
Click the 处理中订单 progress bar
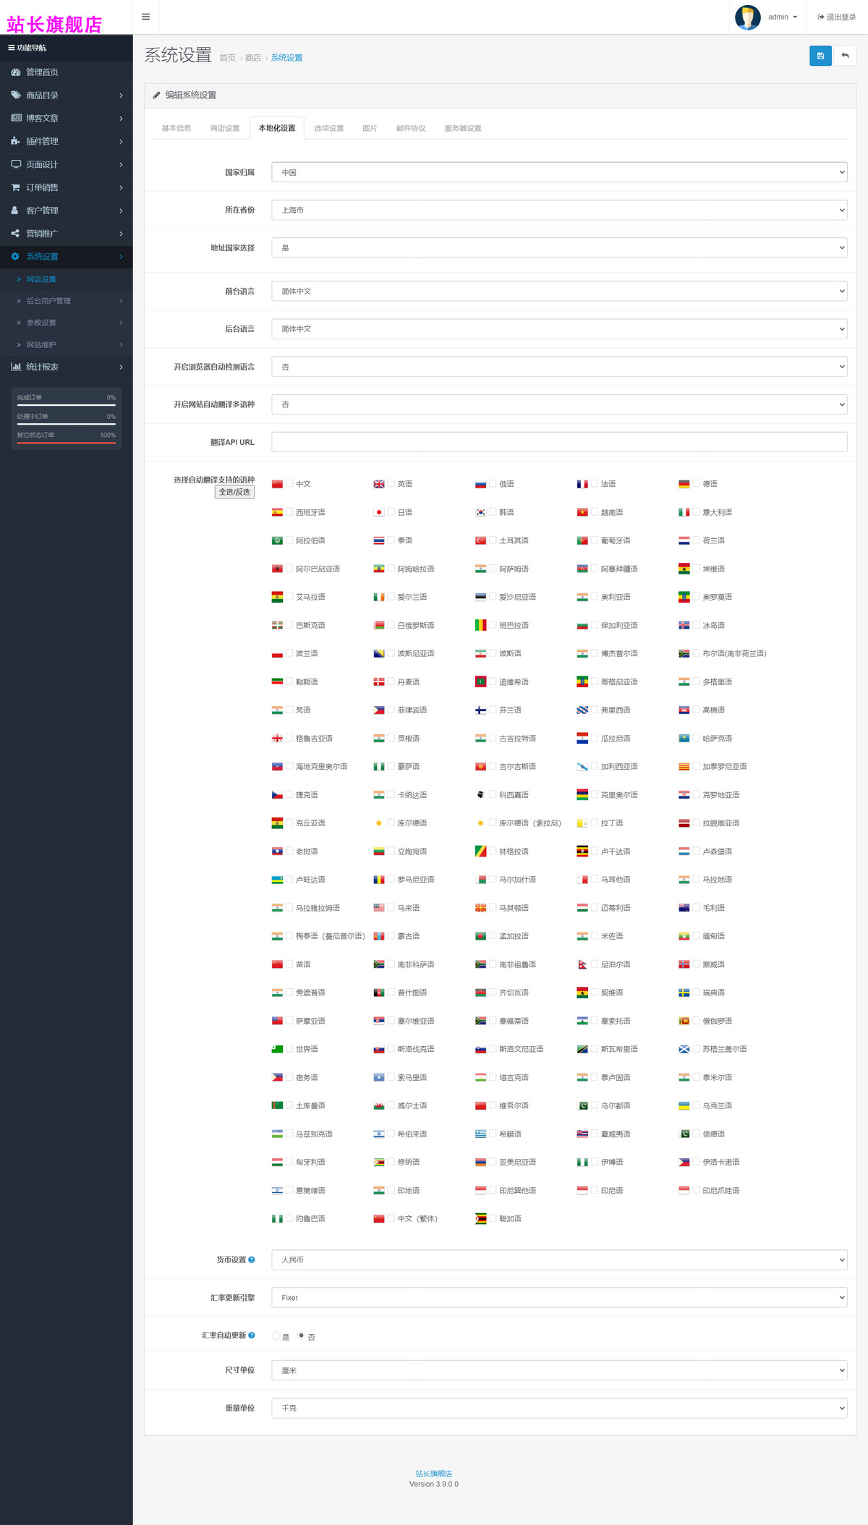pos(67,424)
